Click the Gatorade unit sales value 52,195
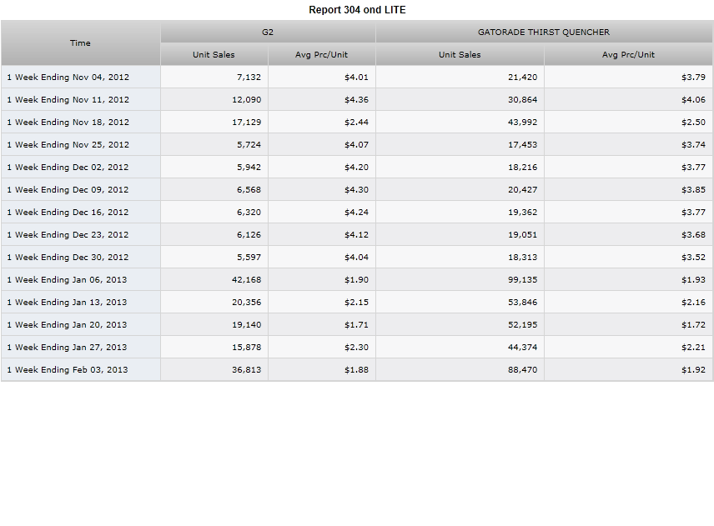Screen dimensions: 714x526 (522, 324)
